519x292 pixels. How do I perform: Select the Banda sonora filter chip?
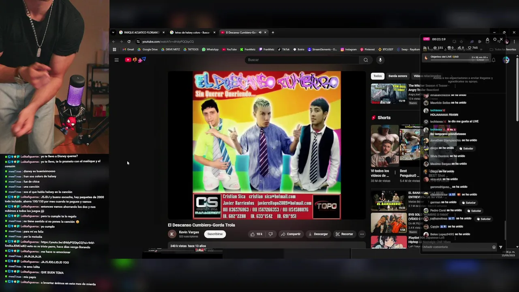[397, 76]
